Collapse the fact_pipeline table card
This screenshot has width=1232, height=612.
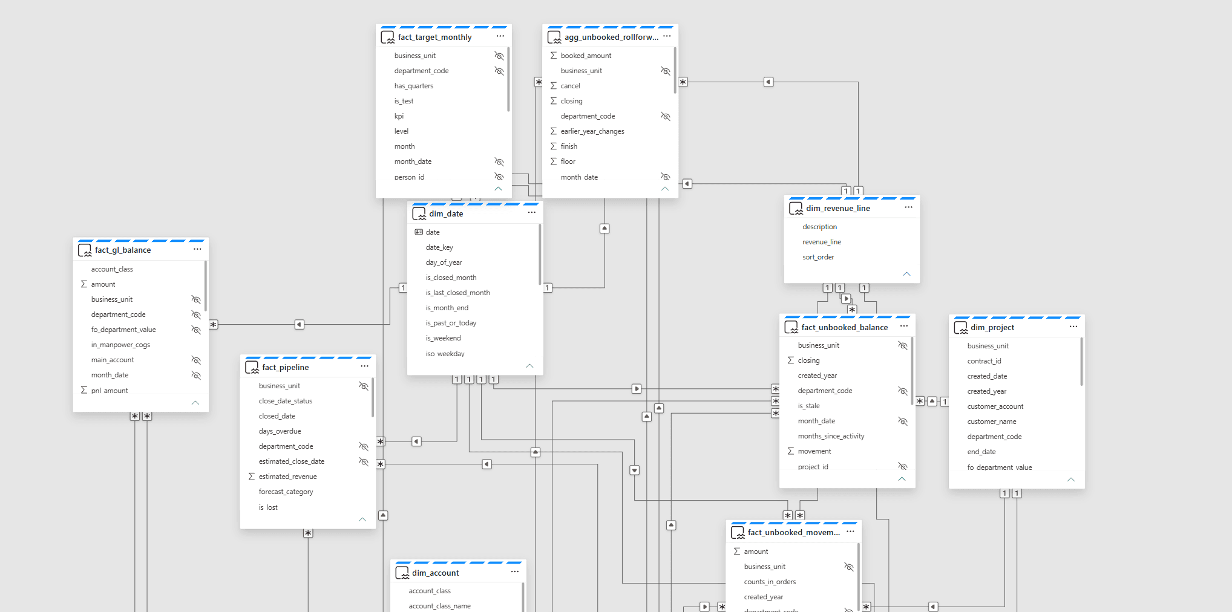[362, 519]
